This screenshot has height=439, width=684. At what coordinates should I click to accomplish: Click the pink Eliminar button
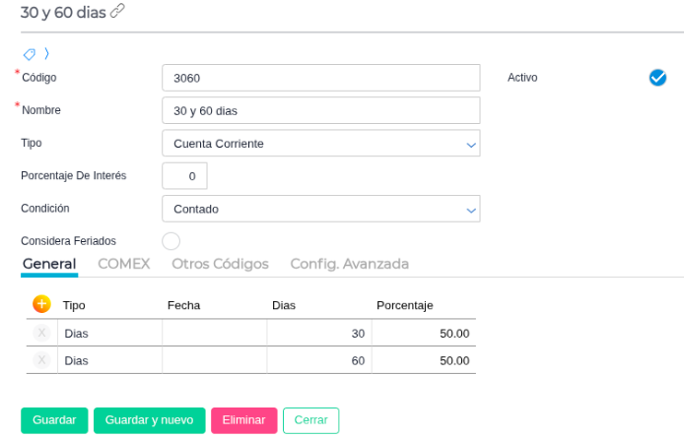pyautogui.click(x=243, y=420)
